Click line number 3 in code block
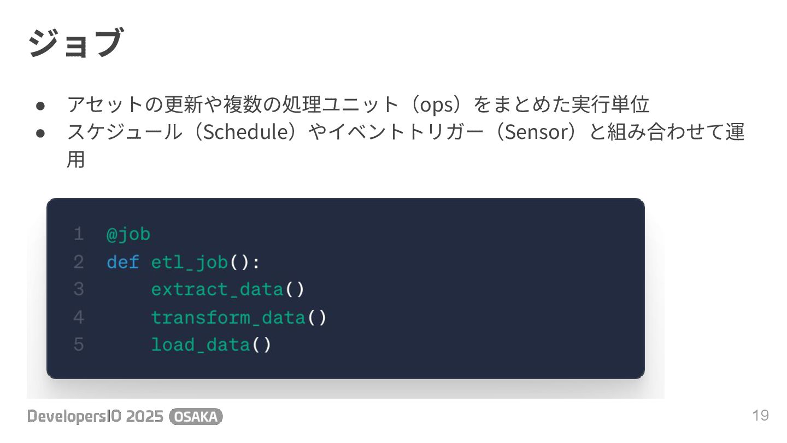 coord(79,289)
